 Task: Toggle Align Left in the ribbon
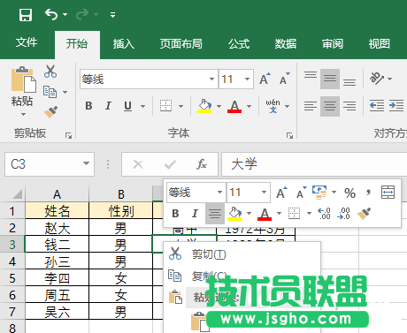tap(311, 106)
